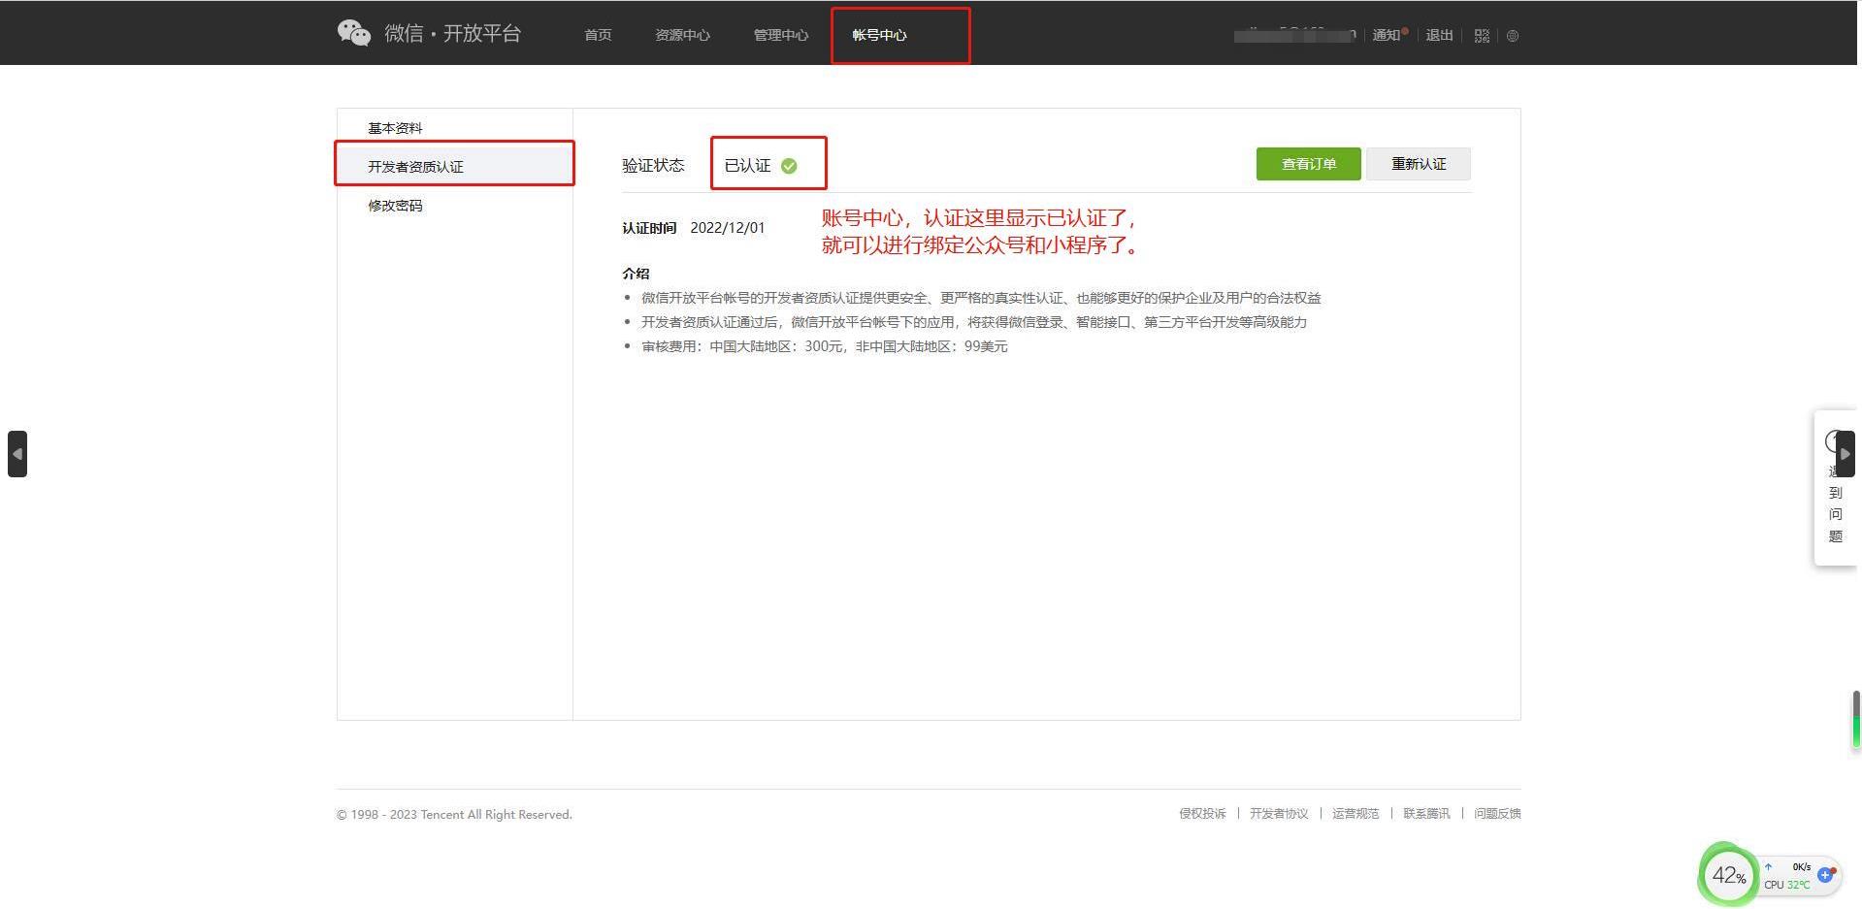Open the QR code icon in header
Screen dimensions: 1862x909
(x=1481, y=36)
